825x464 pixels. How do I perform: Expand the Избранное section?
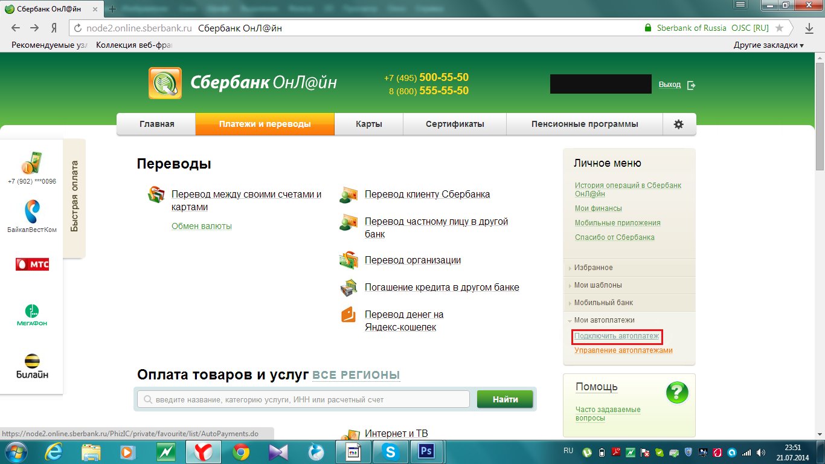pos(629,268)
